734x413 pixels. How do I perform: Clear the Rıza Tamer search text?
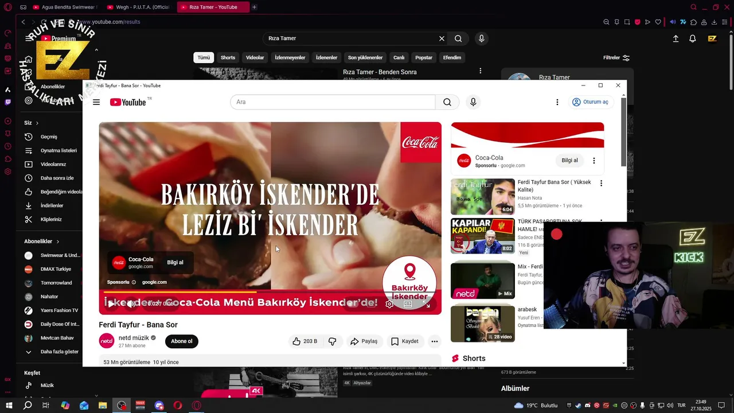442,38
